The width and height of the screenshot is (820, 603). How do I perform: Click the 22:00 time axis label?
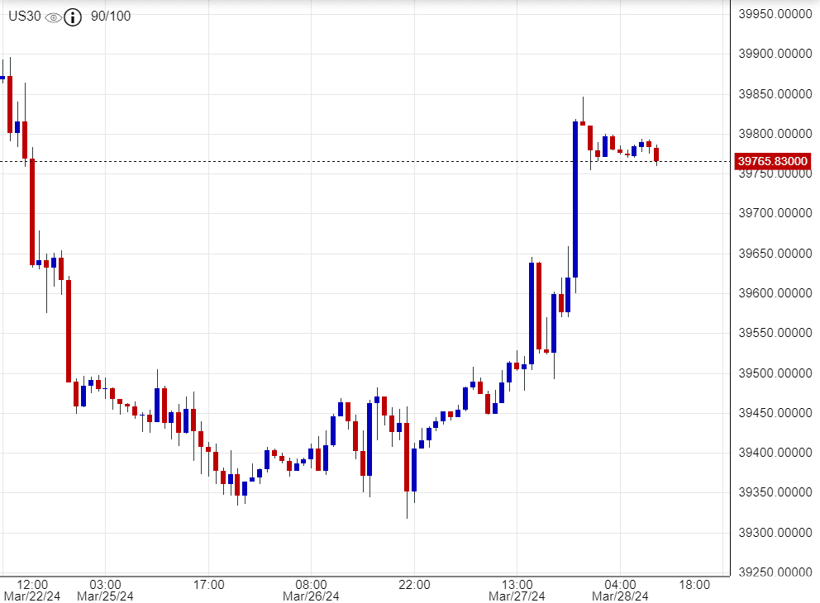414,585
